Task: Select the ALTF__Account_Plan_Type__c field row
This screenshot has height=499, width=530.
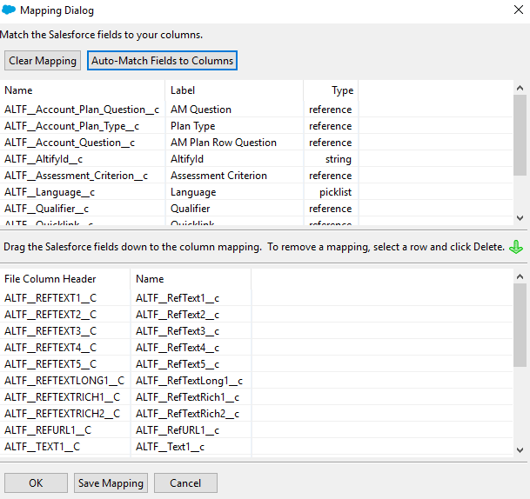Action: point(256,126)
